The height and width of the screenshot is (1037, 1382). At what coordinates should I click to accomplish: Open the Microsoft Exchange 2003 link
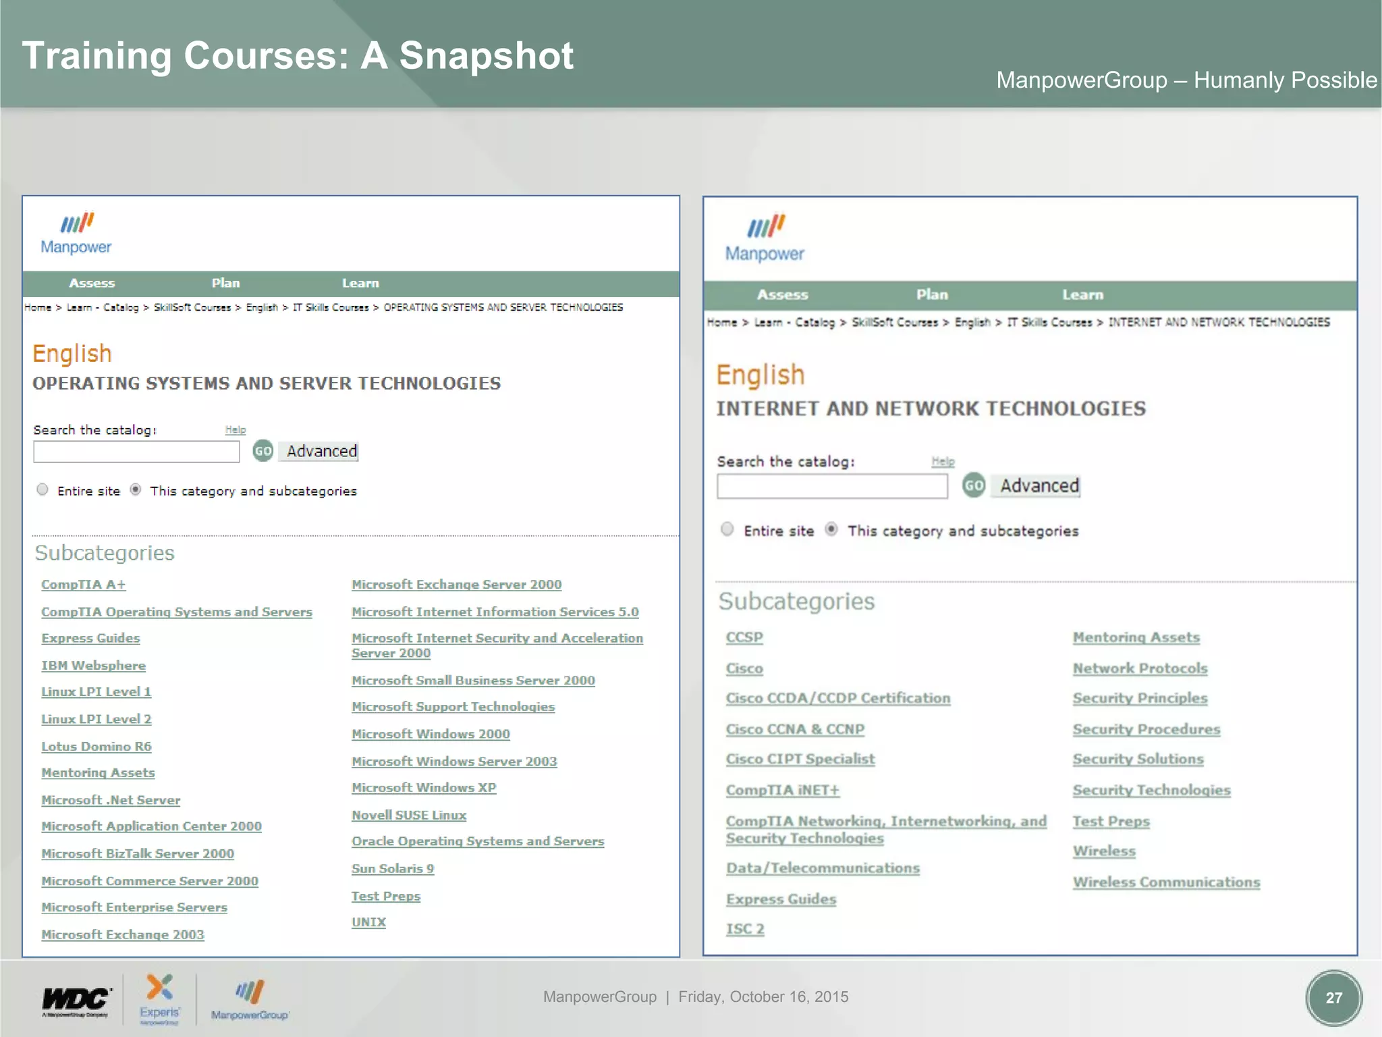[x=123, y=935]
